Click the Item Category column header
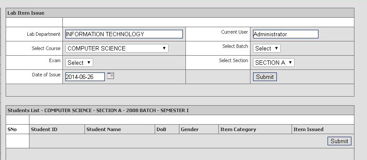367x160 pixels. (238, 129)
